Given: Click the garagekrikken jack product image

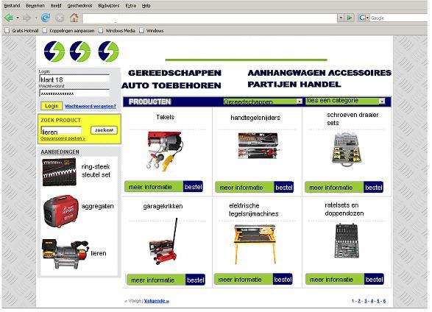Looking at the screenshot, I should pos(164,241).
